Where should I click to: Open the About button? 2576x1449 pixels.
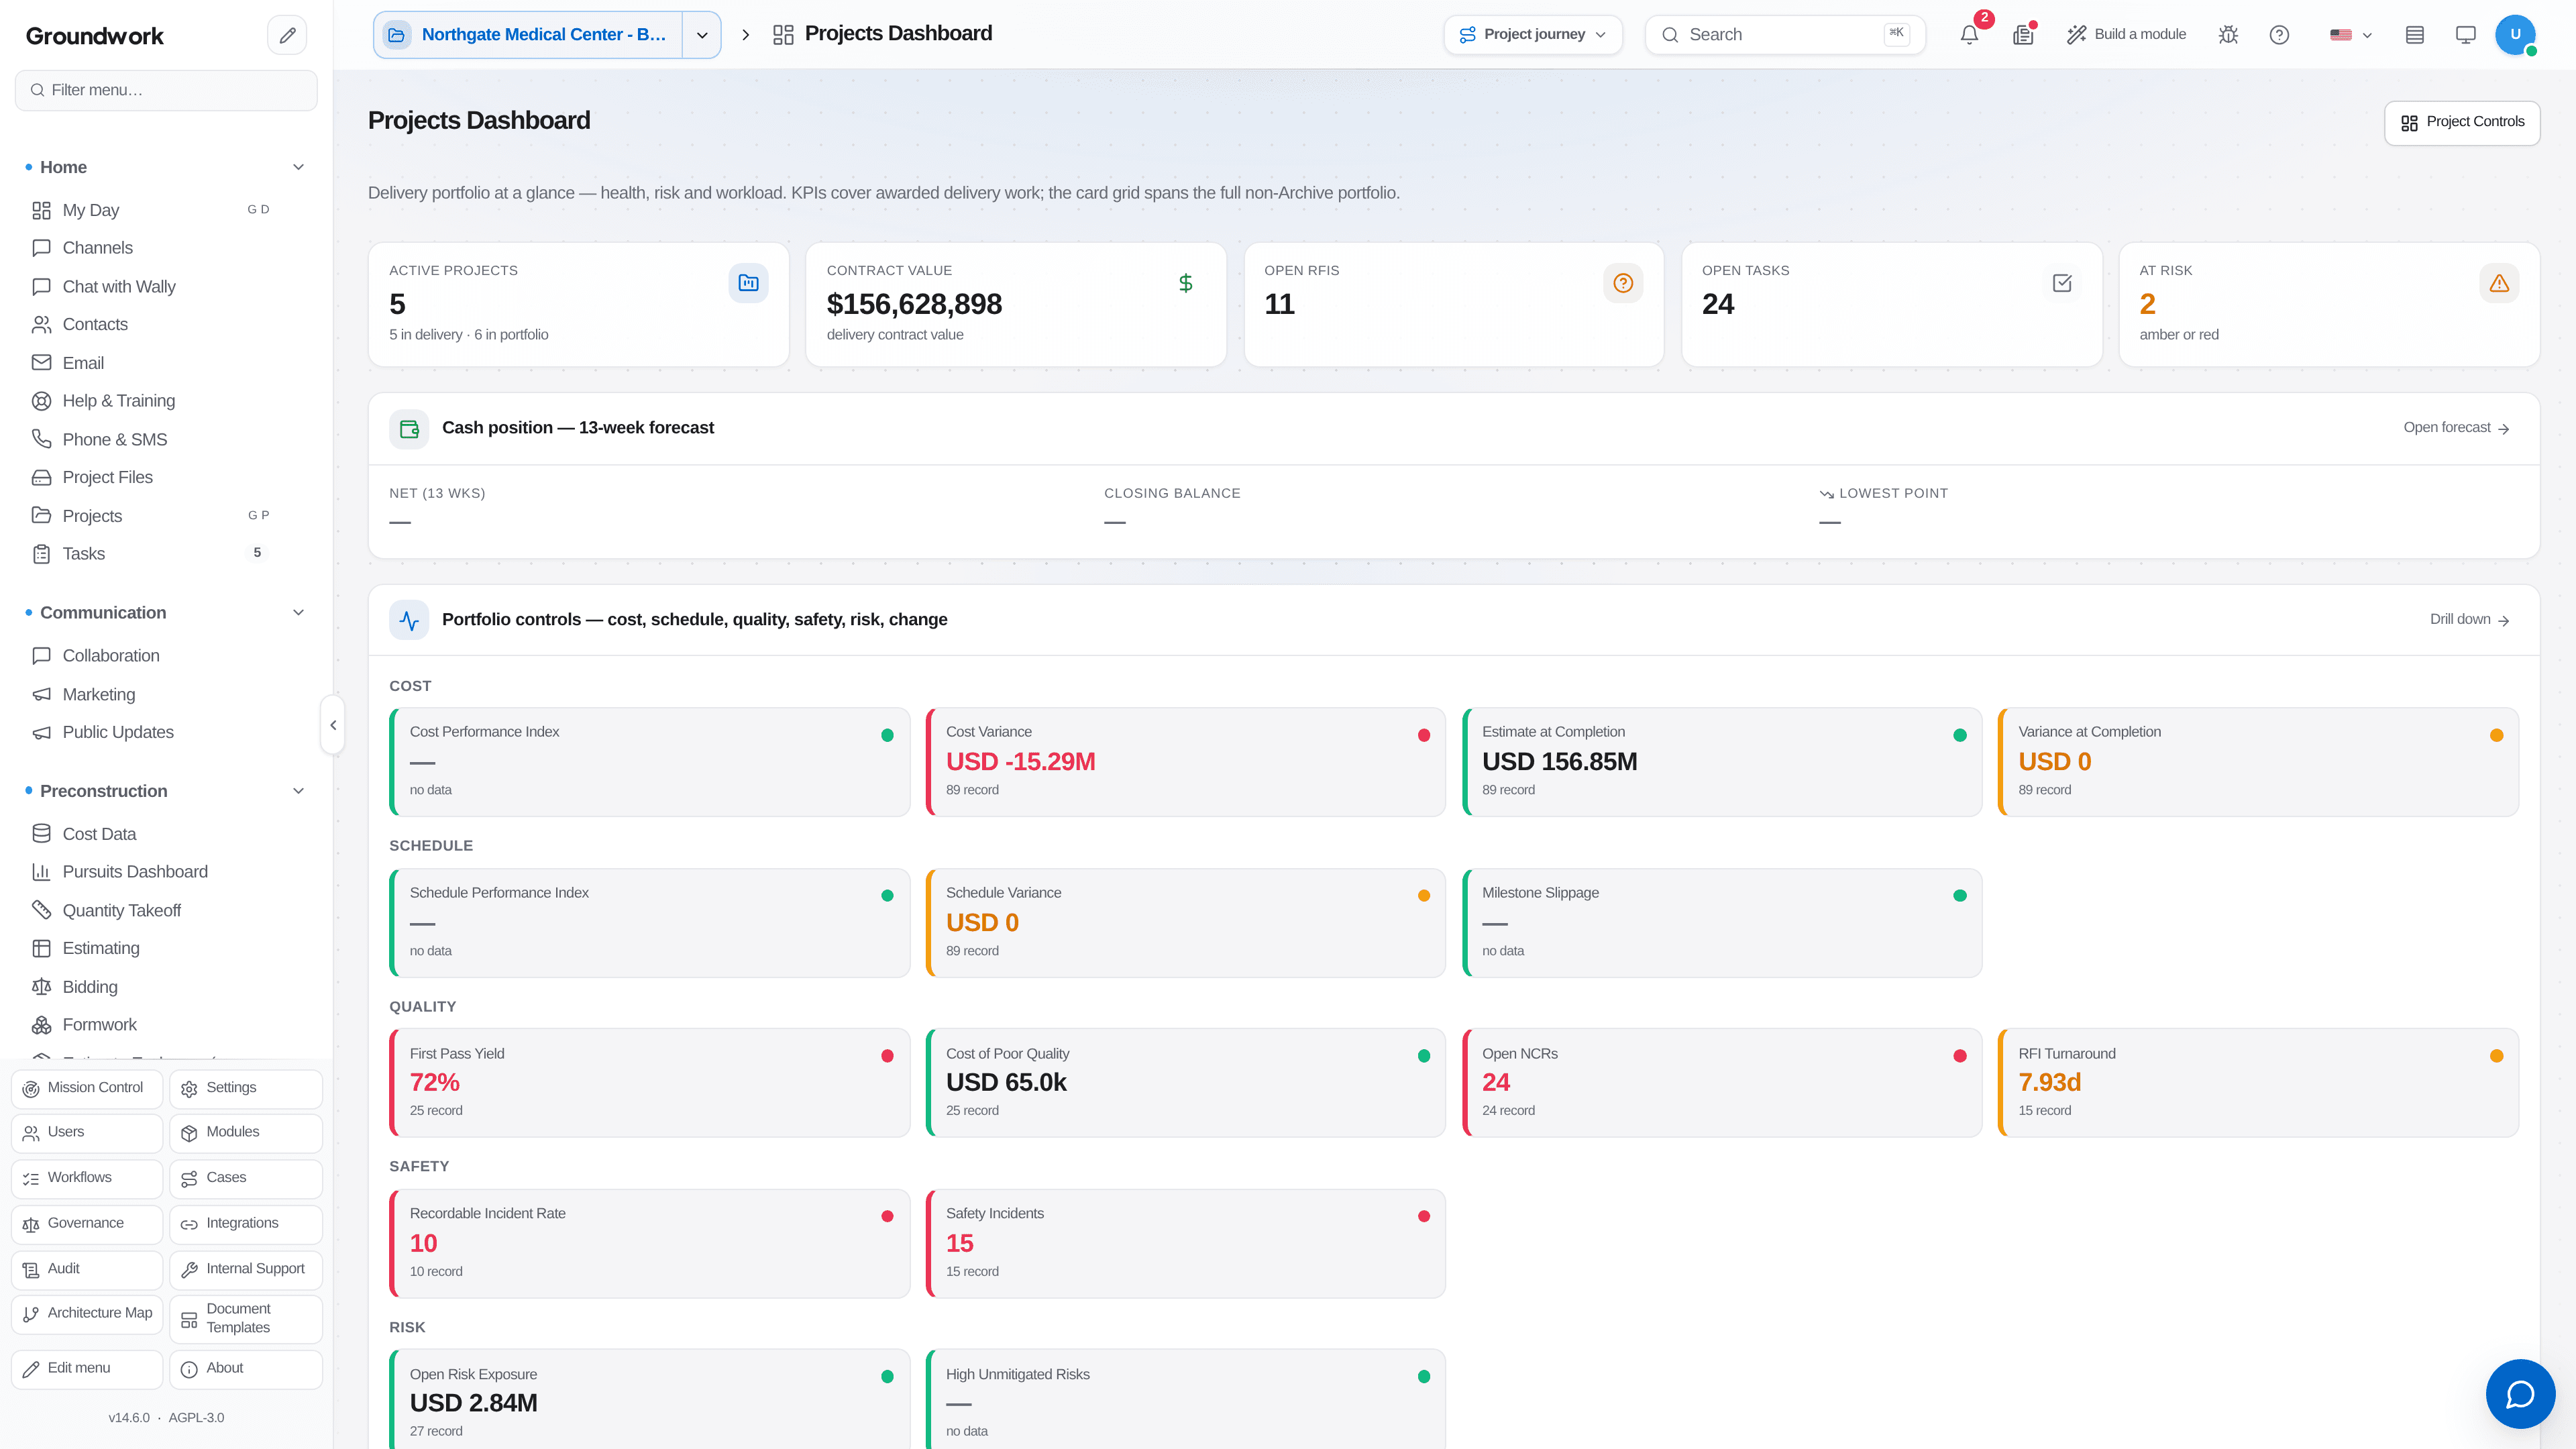[x=246, y=1369]
